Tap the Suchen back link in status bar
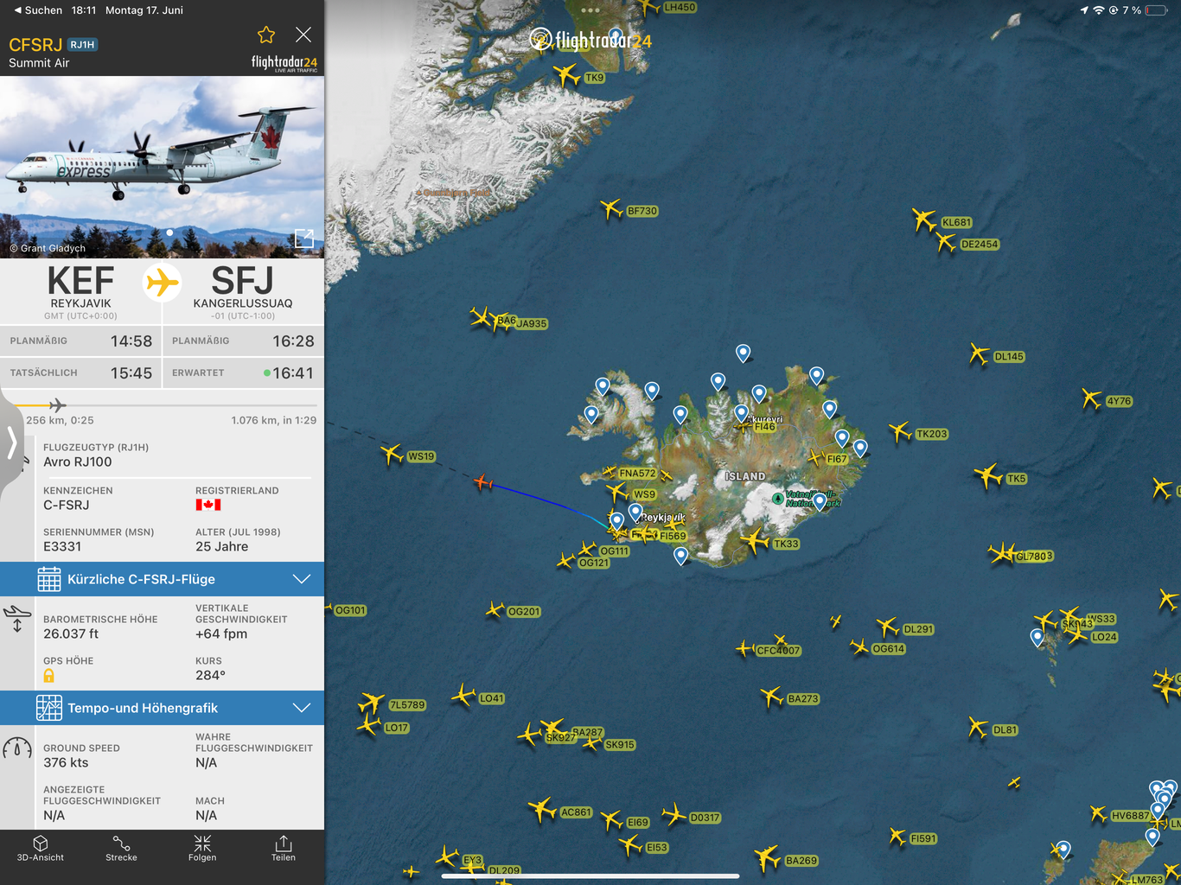The width and height of the screenshot is (1181, 885). tap(38, 10)
